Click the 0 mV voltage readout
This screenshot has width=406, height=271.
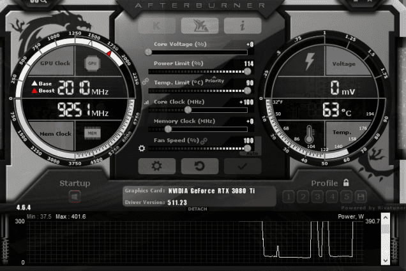click(x=343, y=88)
